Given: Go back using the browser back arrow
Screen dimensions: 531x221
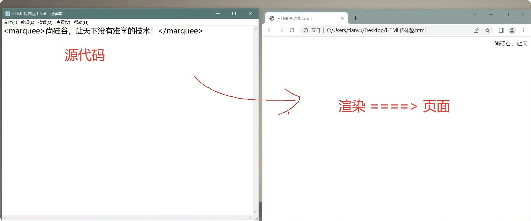Looking at the screenshot, I should click(270, 30).
